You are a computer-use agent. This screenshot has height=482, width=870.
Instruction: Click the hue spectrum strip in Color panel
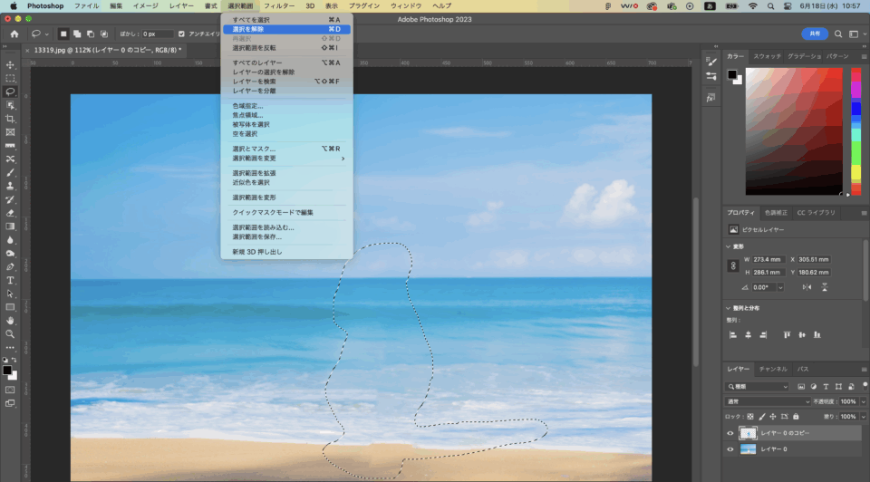856,131
